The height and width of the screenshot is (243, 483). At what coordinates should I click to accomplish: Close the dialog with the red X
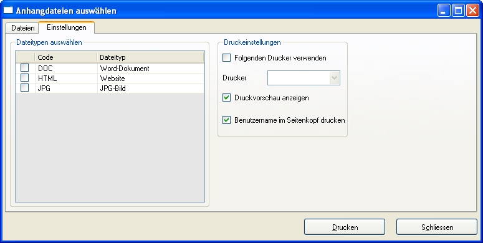click(x=472, y=11)
